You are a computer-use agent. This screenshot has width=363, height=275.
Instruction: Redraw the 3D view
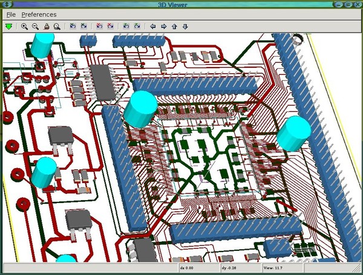(x=46, y=27)
